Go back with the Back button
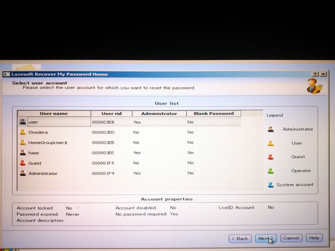This screenshot has width=335, height=251. click(x=240, y=238)
